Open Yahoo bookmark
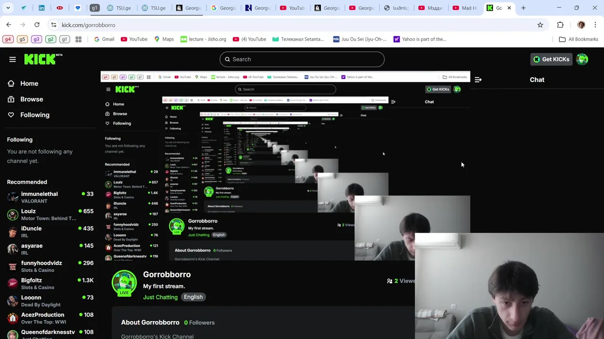604x339 pixels. click(x=420, y=39)
